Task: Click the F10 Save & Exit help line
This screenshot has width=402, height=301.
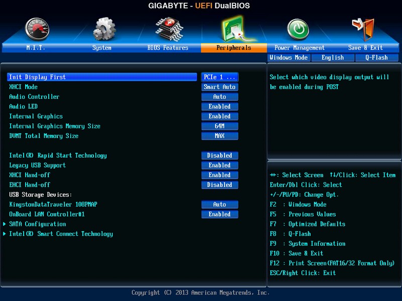Action: click(296, 253)
